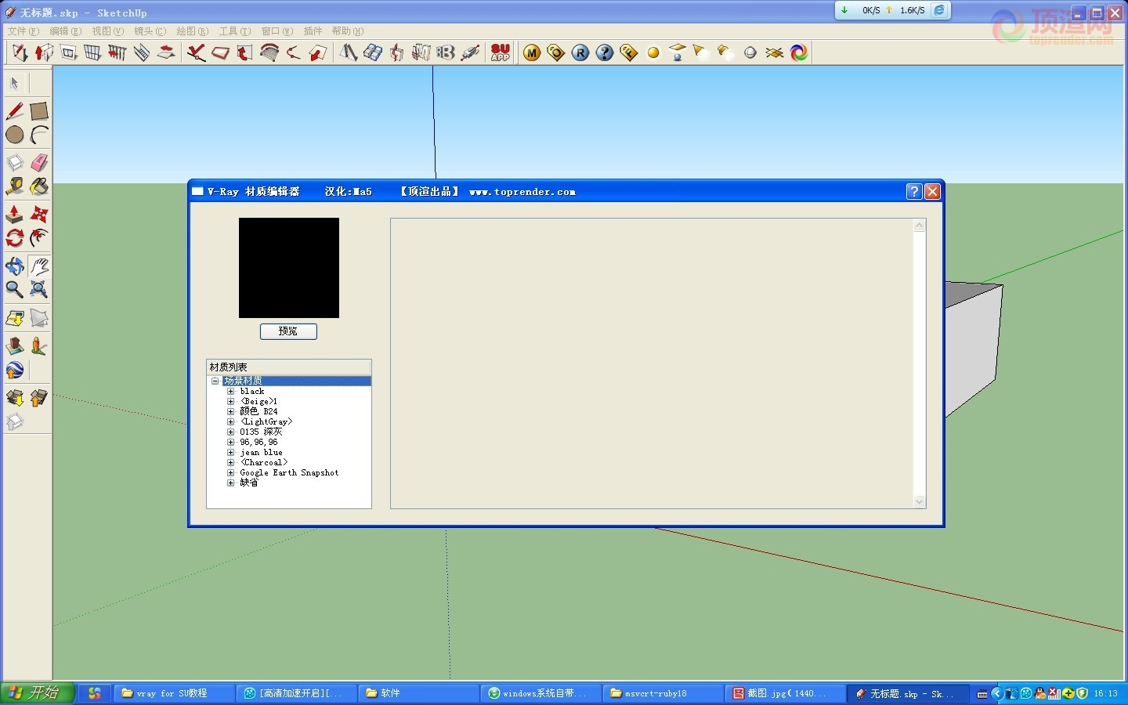This screenshot has height=705, width=1128.
Task: Click scrollbar down arrow in material panel
Action: (920, 501)
